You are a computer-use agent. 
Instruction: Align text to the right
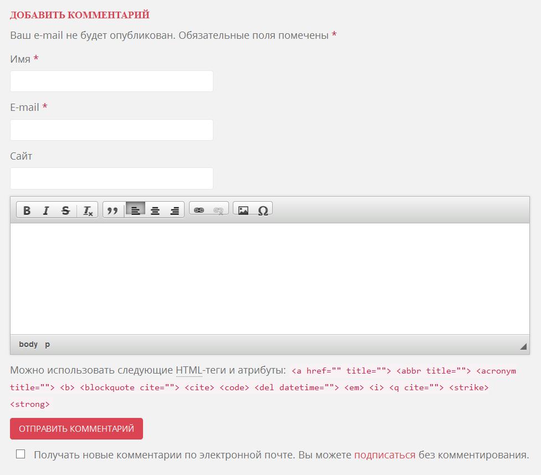[175, 211]
